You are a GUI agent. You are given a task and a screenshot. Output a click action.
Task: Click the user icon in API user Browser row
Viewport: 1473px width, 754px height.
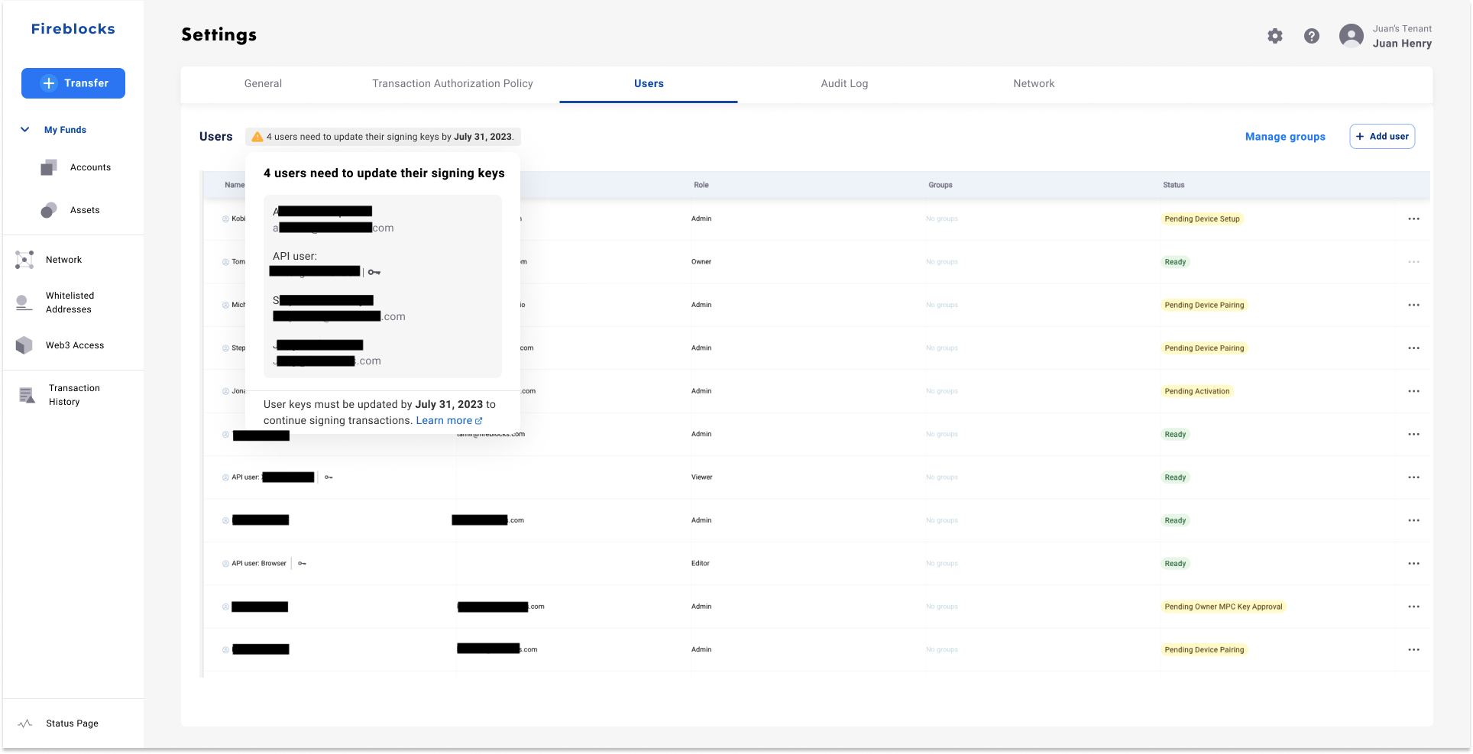[x=225, y=564]
